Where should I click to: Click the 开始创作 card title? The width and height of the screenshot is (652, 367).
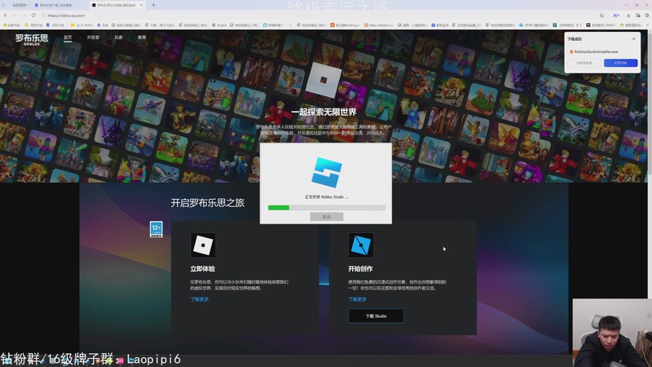point(360,269)
